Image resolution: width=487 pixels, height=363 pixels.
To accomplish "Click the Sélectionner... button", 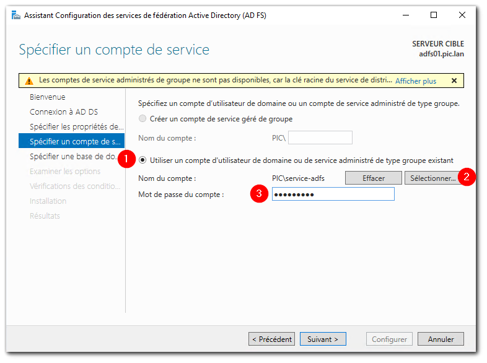I will click(x=432, y=178).
